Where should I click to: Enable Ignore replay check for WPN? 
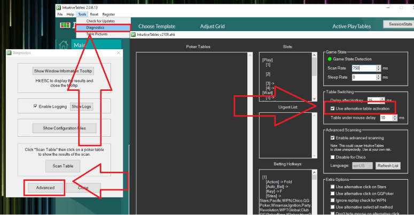click(x=332, y=200)
